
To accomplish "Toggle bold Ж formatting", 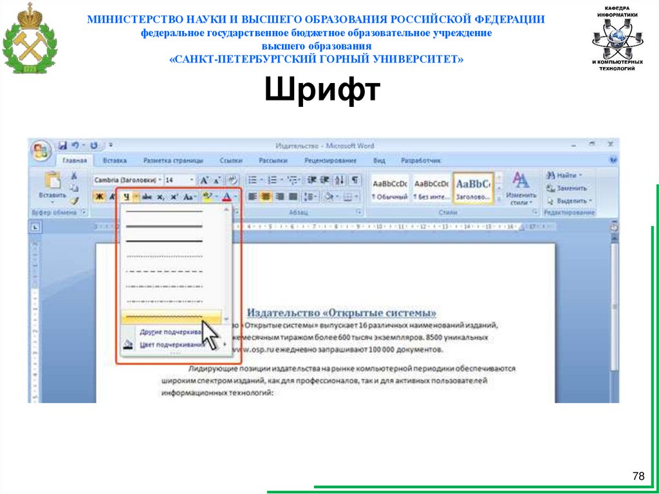I will tap(100, 196).
